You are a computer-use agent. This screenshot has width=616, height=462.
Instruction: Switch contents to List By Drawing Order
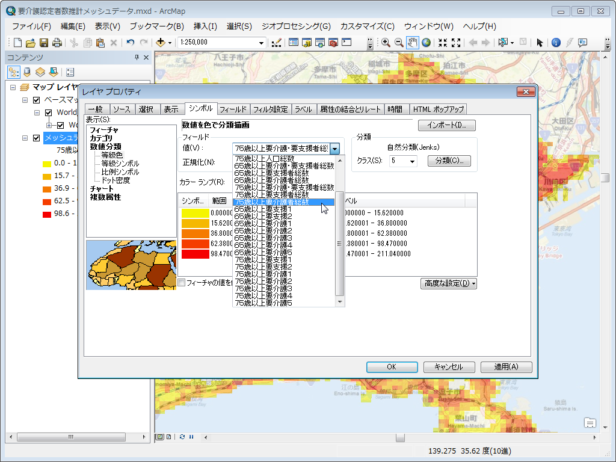[14, 72]
